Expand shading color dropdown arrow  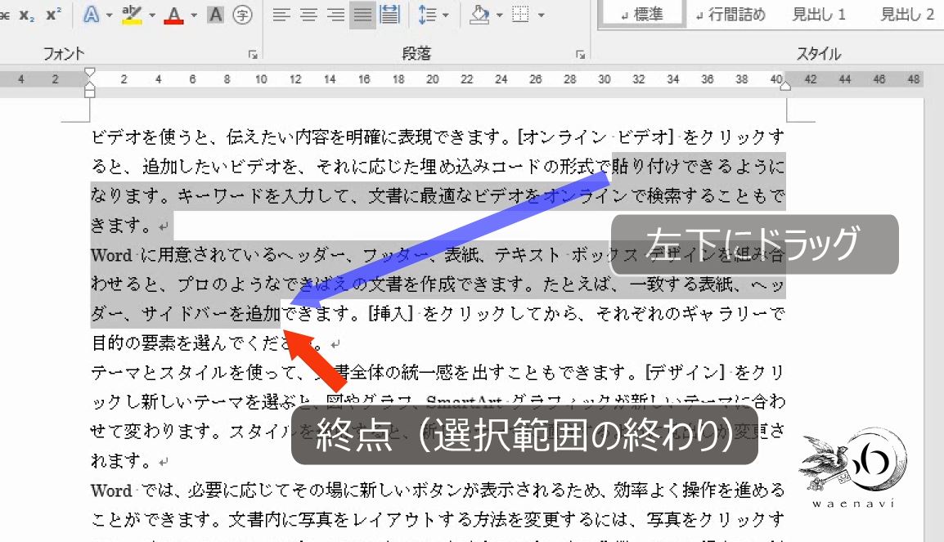click(499, 15)
